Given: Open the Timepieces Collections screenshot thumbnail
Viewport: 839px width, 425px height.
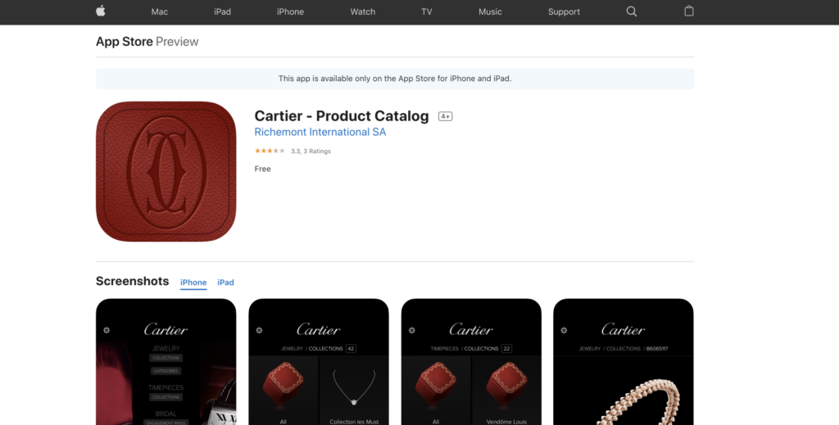Looking at the screenshot, I should (x=471, y=362).
